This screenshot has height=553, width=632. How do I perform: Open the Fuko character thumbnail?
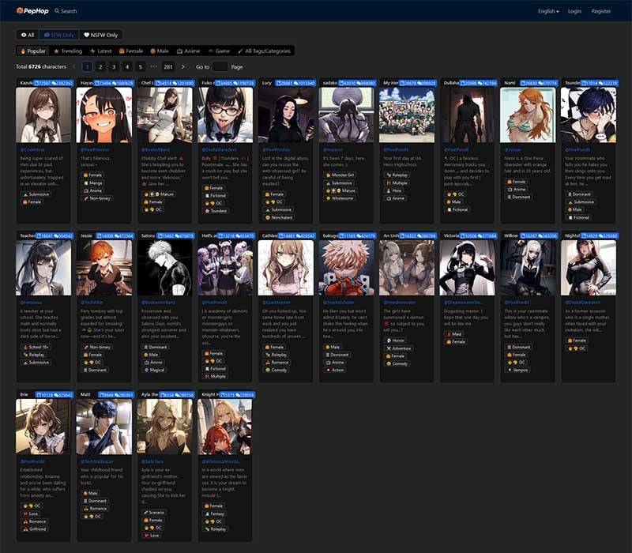point(225,115)
